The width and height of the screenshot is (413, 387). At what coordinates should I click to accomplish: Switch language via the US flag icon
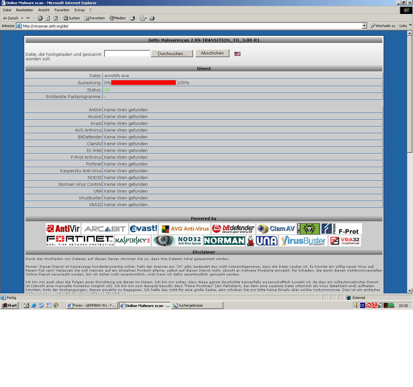click(x=237, y=54)
